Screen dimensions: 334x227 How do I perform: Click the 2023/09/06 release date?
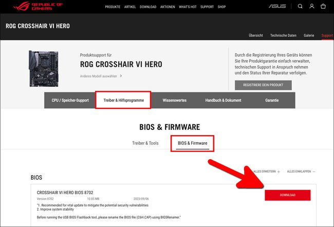[141, 199]
